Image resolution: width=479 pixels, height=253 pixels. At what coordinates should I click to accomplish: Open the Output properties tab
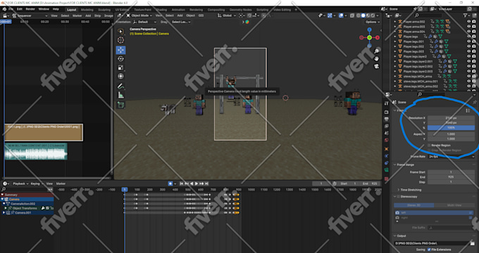[387, 119]
